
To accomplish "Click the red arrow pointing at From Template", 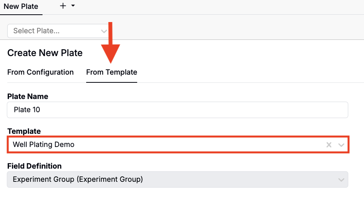I will click(111, 46).
